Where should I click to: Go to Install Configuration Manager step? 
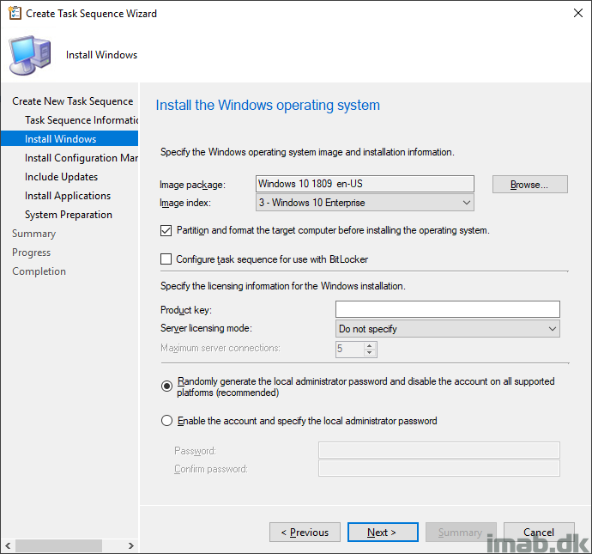click(82, 158)
